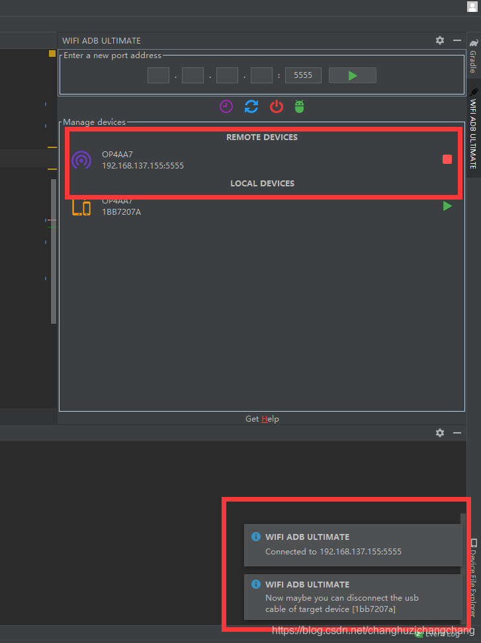Open the WIFI ADB ULTIMATE panel settings gear
This screenshot has height=643, width=481.
440,40
